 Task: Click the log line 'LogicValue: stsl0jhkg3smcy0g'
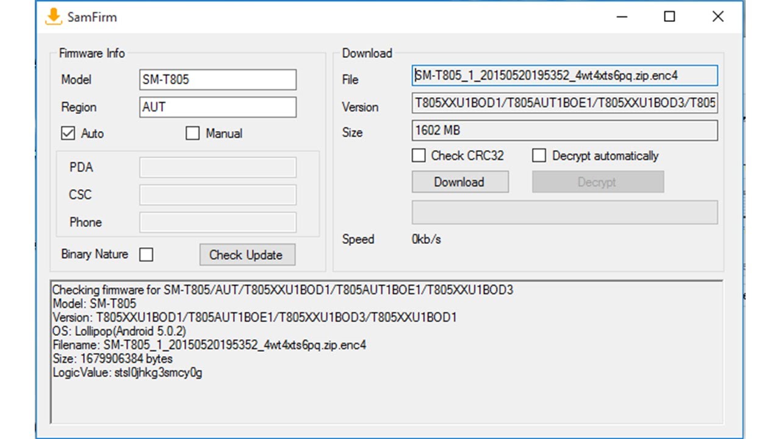(x=127, y=373)
